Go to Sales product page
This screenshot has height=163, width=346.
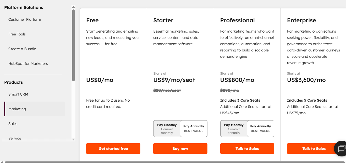point(13,124)
